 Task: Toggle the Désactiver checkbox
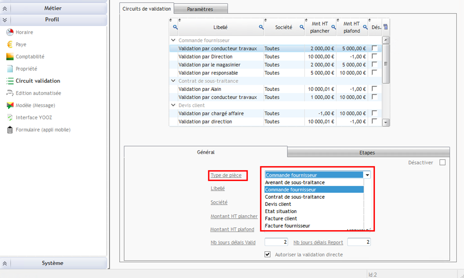pos(442,162)
